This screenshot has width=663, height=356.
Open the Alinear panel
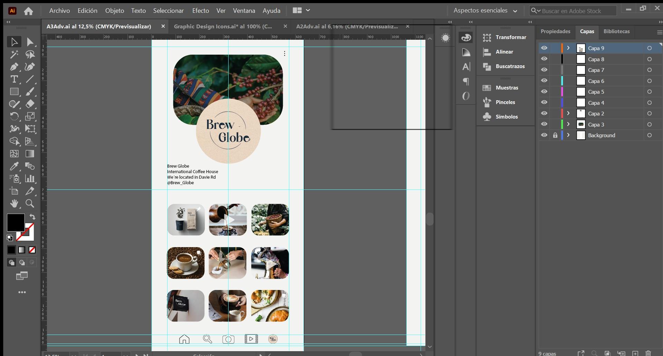pos(498,52)
